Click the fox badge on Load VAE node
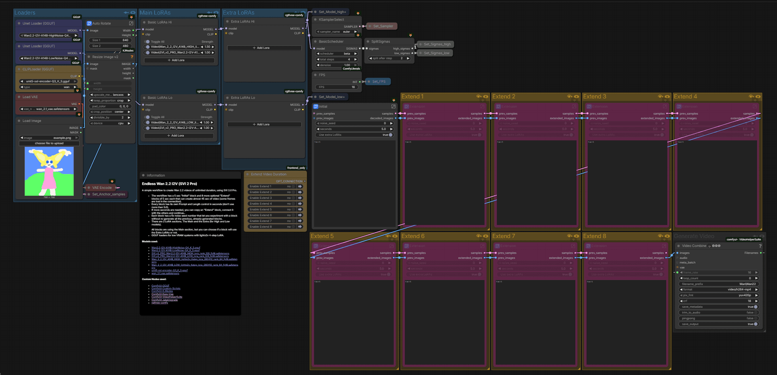Viewport: 777px width, 375px height. [x=77, y=91]
